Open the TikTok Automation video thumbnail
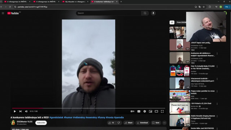 [x=180, y=71]
